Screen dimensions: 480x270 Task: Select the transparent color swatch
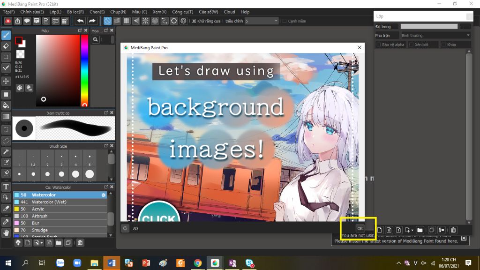click(x=20, y=54)
